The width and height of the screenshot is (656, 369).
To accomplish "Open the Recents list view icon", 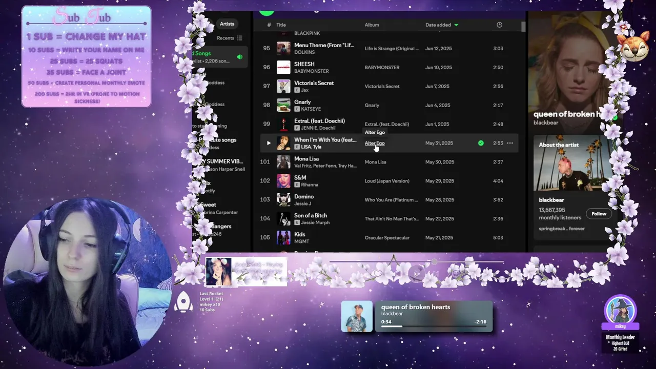I will tap(239, 38).
